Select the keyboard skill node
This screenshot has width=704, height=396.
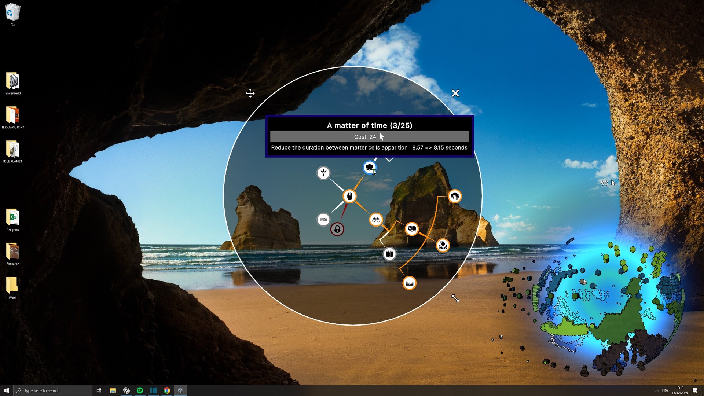pyautogui.click(x=324, y=220)
